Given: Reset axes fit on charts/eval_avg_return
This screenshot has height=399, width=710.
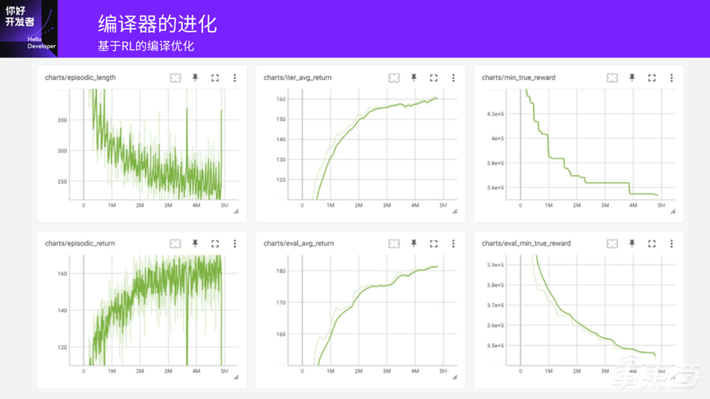Looking at the screenshot, I should 394,244.
